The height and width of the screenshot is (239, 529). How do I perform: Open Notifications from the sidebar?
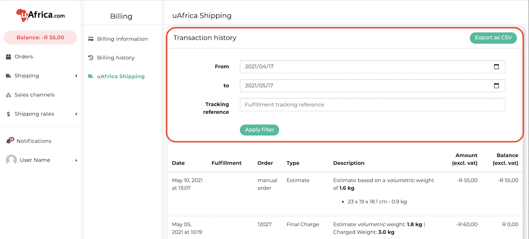34,141
